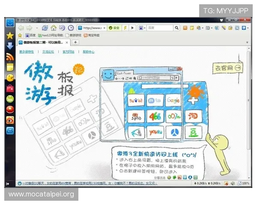Open a new tab with plus button
This screenshot has height=205, width=257.
click(x=75, y=42)
